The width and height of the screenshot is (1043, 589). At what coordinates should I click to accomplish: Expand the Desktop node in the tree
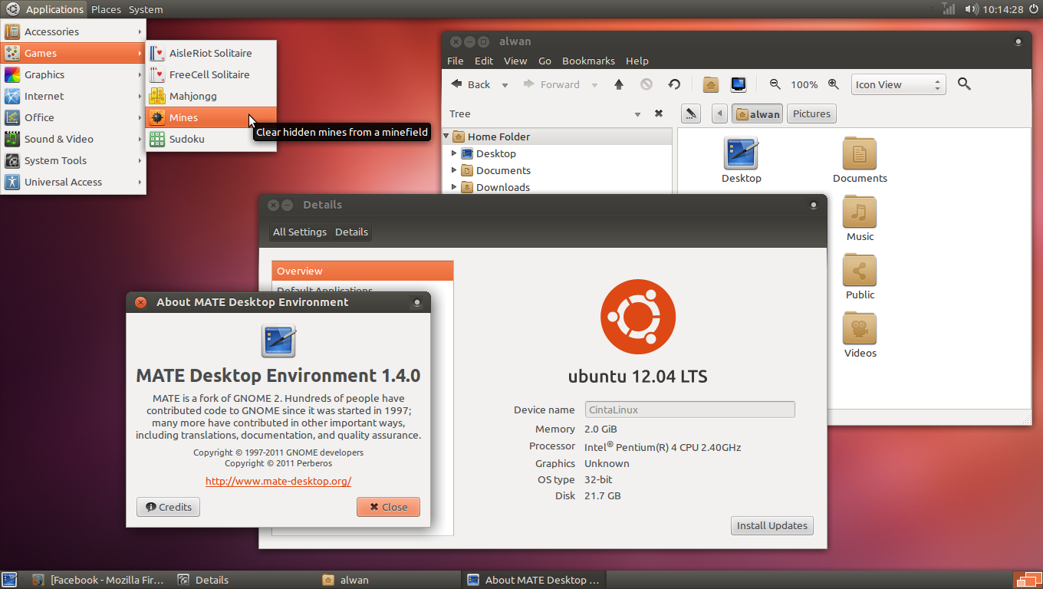[x=454, y=153]
